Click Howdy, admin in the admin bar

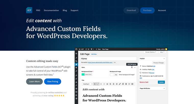coord(160,49)
